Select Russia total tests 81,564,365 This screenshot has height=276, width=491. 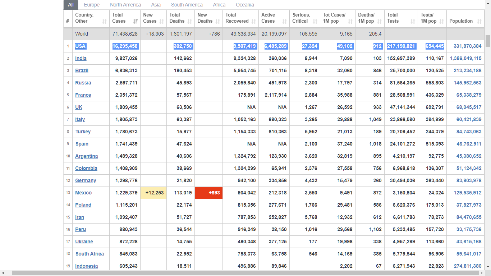point(402,83)
